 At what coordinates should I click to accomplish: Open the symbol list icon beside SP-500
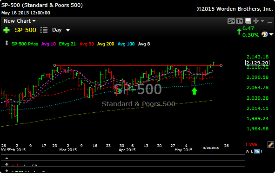pos(44,30)
